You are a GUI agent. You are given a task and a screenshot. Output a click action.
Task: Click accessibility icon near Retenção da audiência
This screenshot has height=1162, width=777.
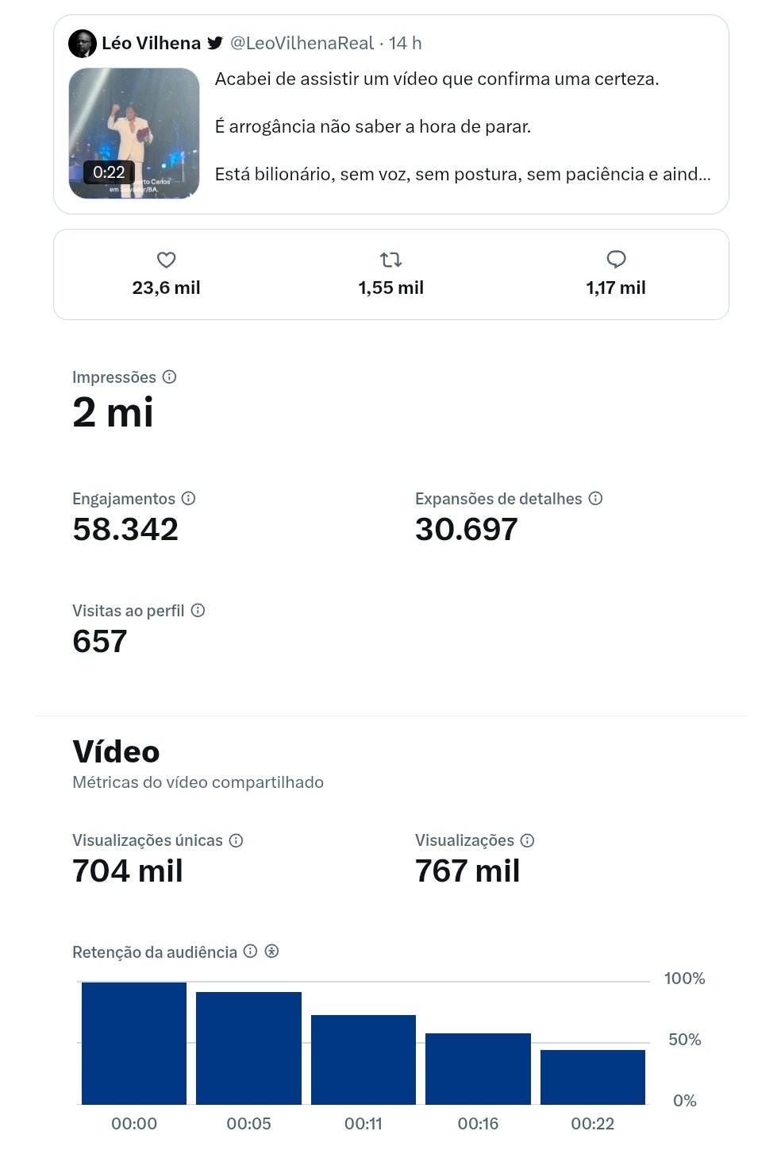click(x=271, y=951)
